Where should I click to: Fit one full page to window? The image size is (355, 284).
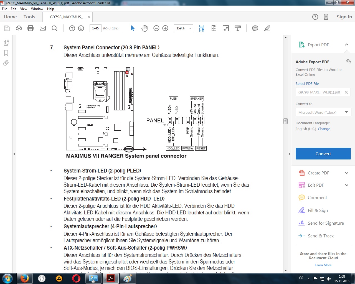(214, 28)
